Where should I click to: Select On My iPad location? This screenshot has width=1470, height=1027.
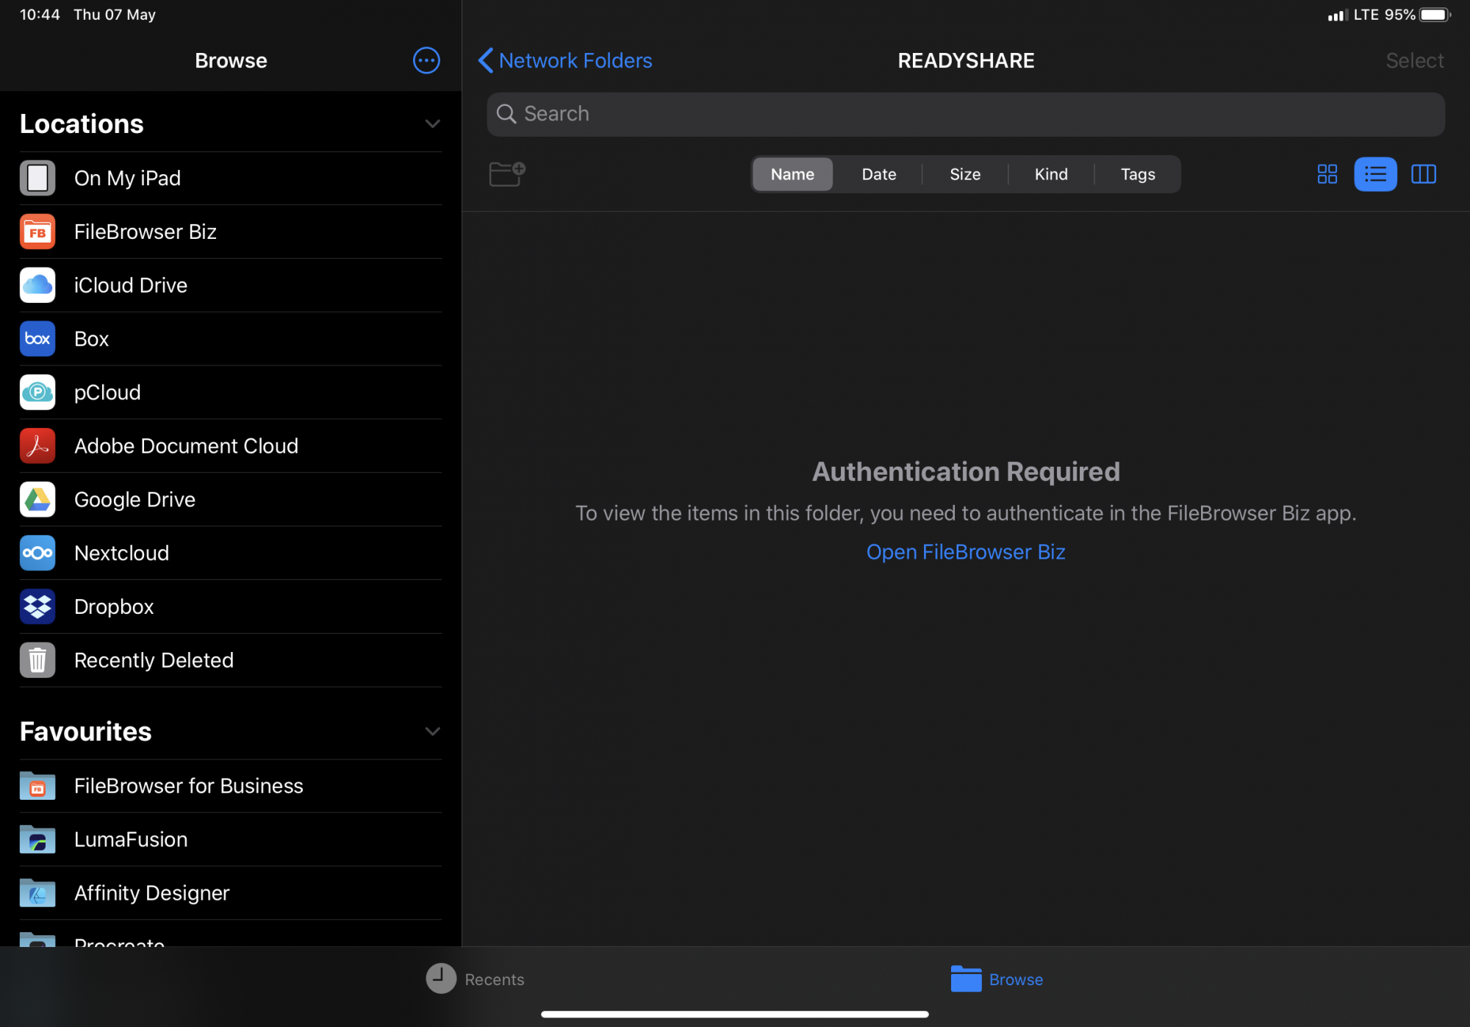(x=231, y=178)
